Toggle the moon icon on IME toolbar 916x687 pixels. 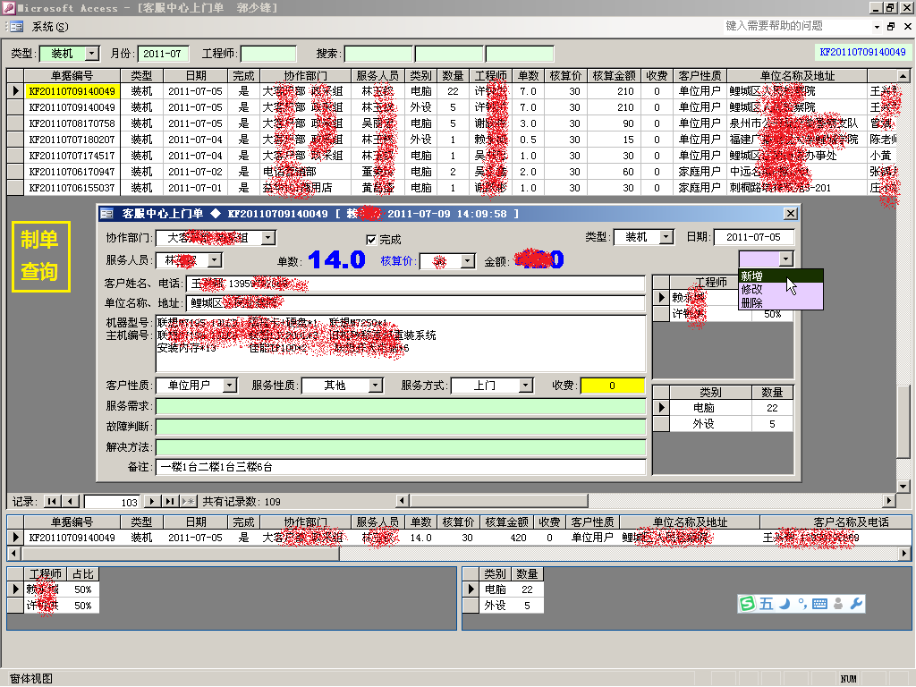click(x=784, y=605)
